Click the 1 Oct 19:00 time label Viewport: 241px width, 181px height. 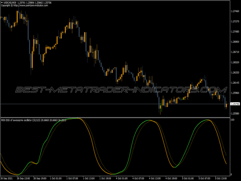(x=105, y=178)
